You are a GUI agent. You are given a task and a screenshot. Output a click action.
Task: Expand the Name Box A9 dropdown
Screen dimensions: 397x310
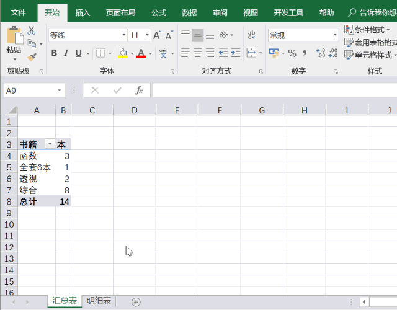[60, 91]
